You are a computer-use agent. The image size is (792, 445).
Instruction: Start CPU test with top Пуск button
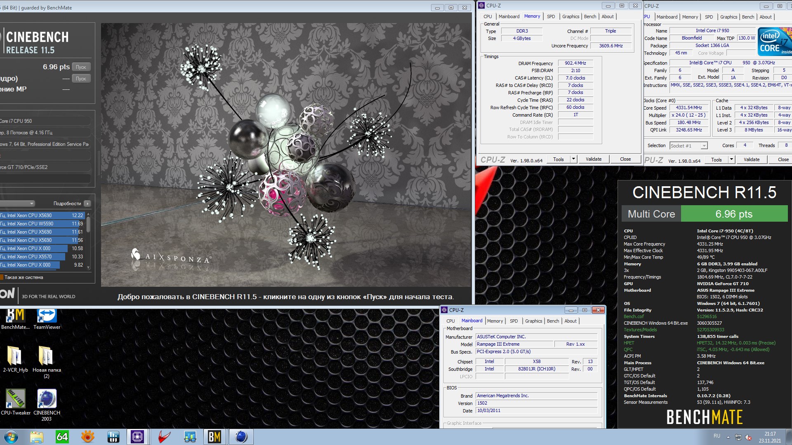click(81, 67)
